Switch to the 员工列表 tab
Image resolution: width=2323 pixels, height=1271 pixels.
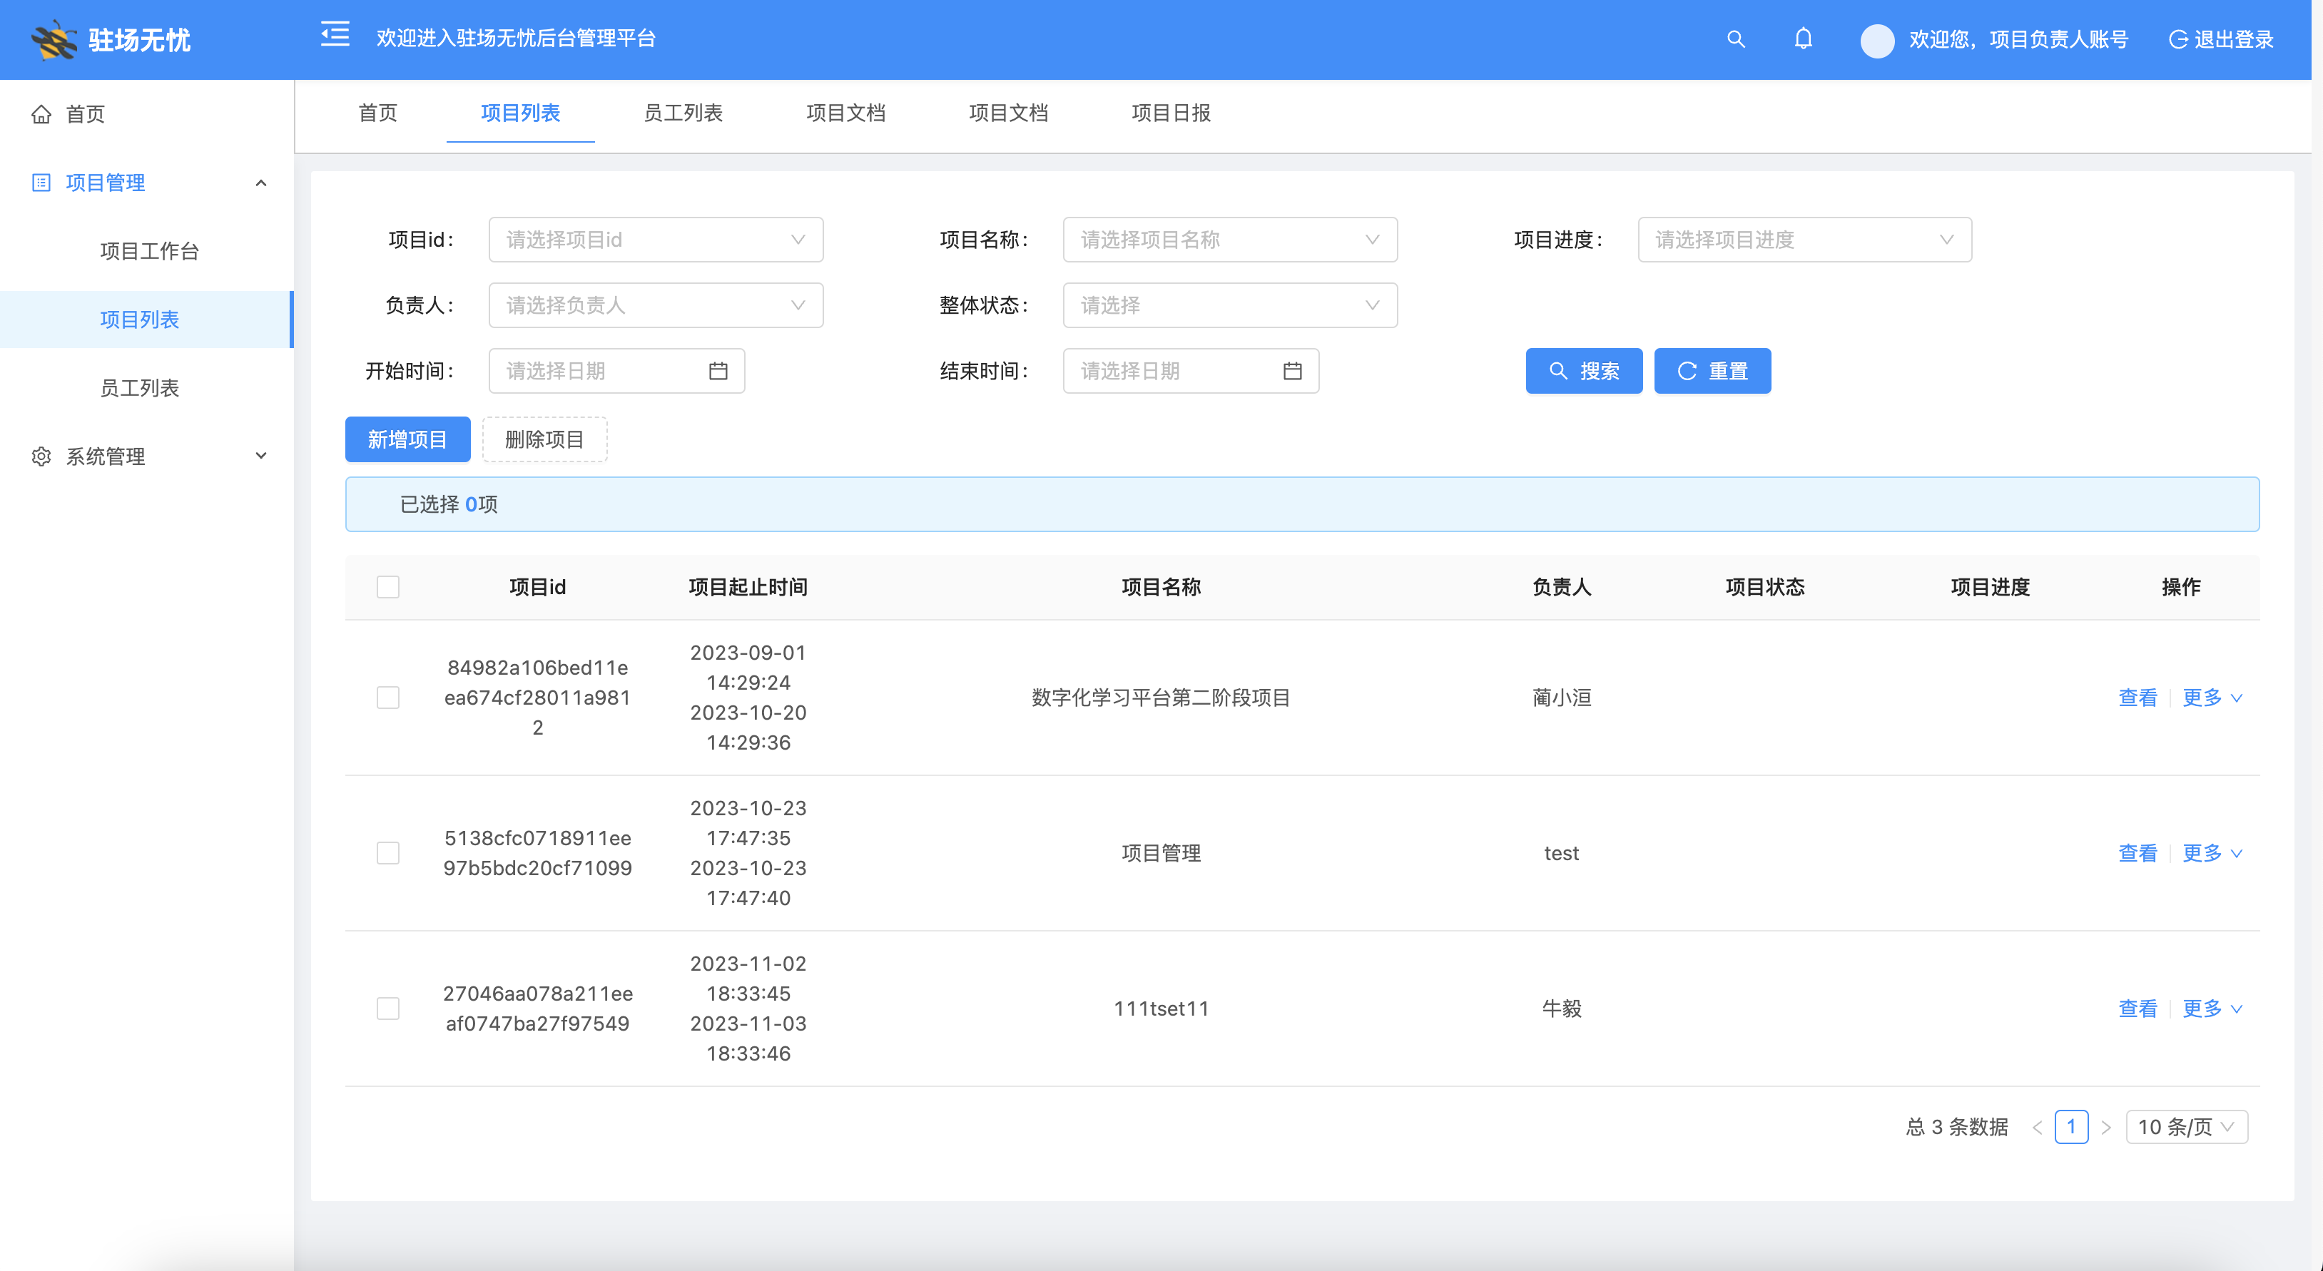click(x=683, y=113)
